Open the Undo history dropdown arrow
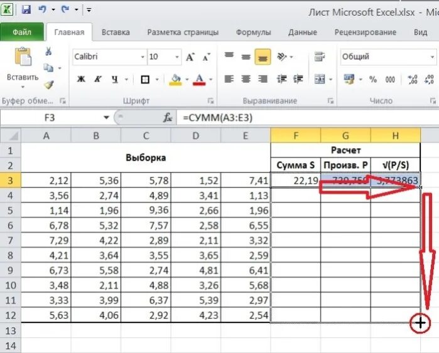This screenshot has width=439, height=353. point(53,10)
